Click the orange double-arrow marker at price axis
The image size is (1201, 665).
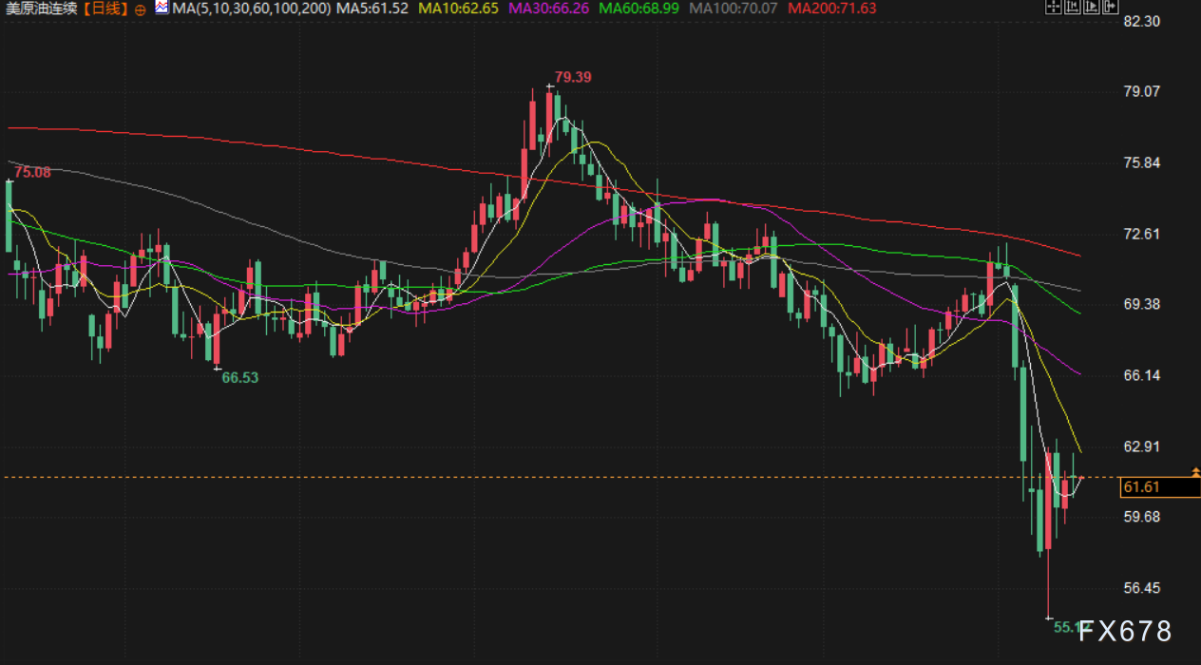(x=1194, y=471)
